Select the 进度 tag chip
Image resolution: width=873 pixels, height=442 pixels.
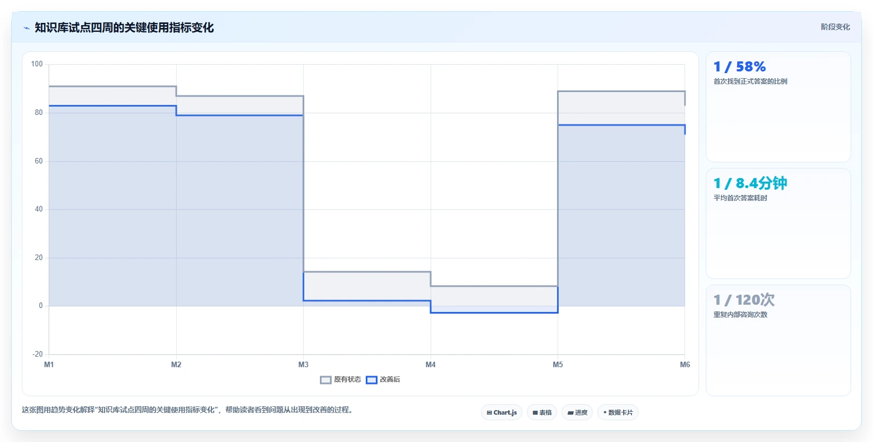click(577, 412)
